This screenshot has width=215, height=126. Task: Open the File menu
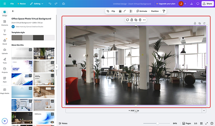coord(12,4)
